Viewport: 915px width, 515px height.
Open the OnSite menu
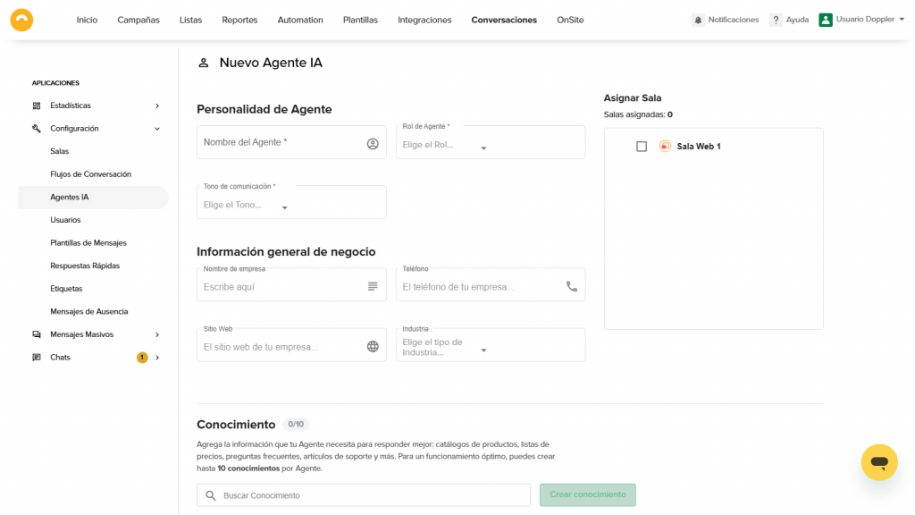570,20
